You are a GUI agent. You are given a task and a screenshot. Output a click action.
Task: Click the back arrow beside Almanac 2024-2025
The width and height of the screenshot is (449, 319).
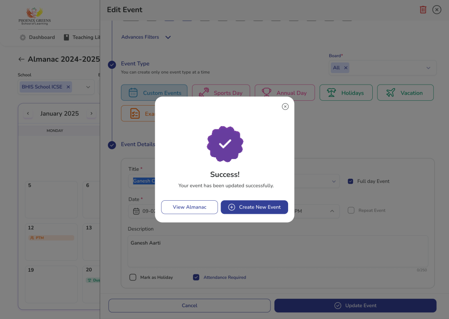tap(21, 59)
